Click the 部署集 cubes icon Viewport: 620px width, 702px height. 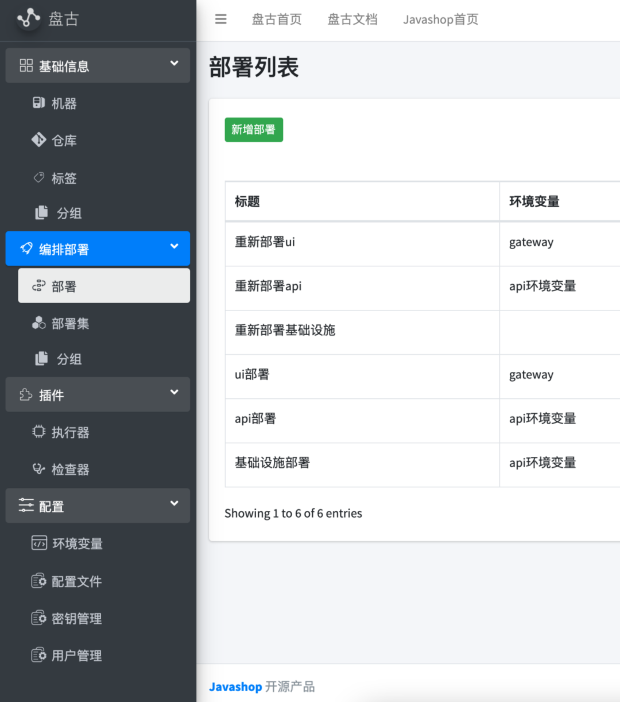tap(38, 323)
